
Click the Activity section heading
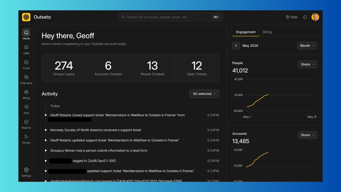click(x=50, y=94)
